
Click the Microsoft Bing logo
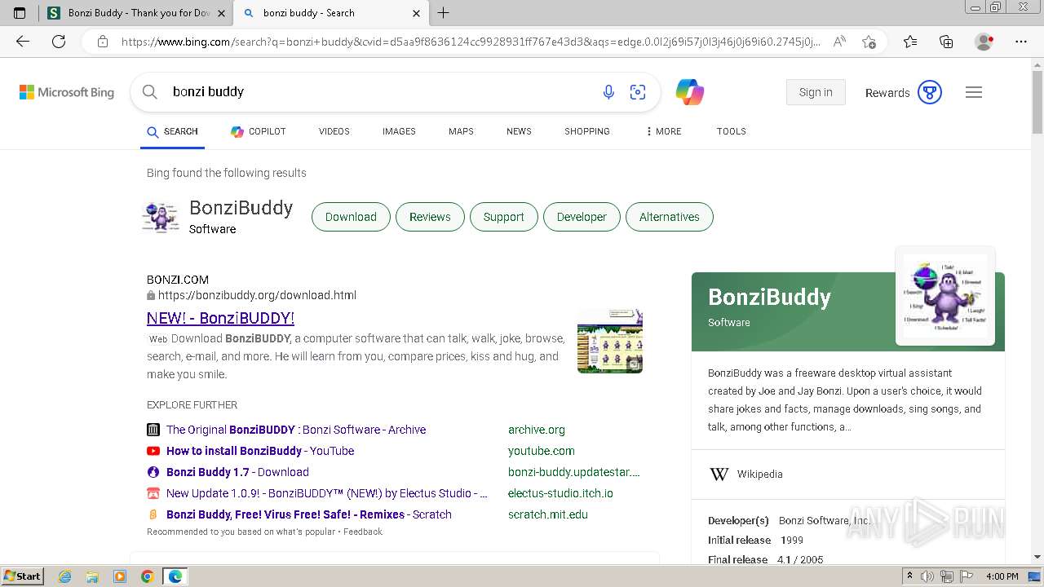click(67, 92)
